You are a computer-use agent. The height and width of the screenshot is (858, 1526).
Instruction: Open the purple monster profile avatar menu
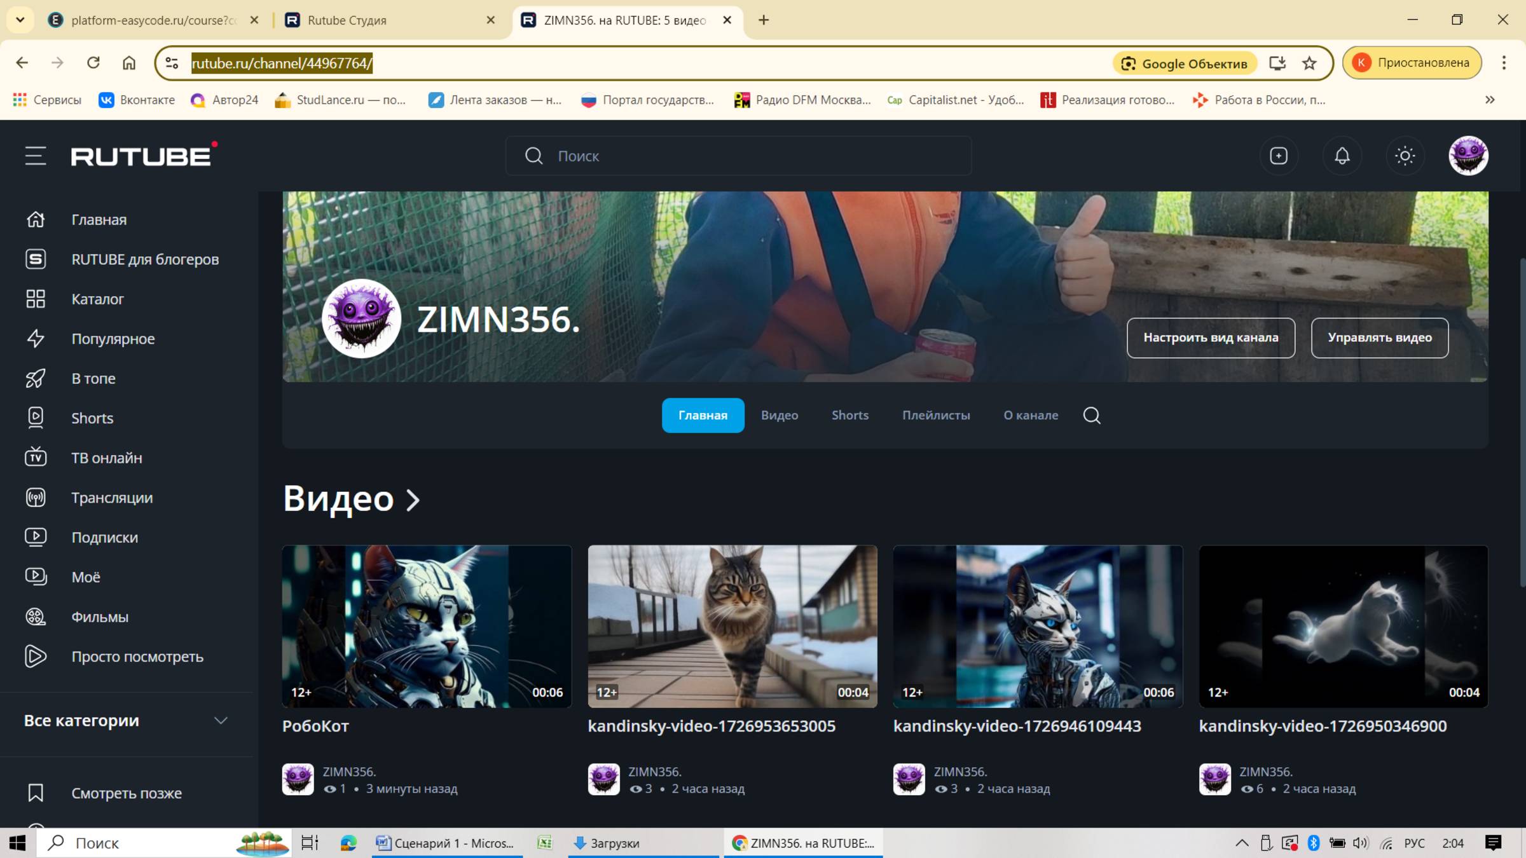tap(1468, 156)
